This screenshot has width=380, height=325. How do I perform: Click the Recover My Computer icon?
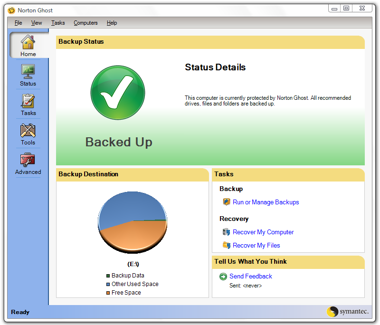(x=227, y=232)
